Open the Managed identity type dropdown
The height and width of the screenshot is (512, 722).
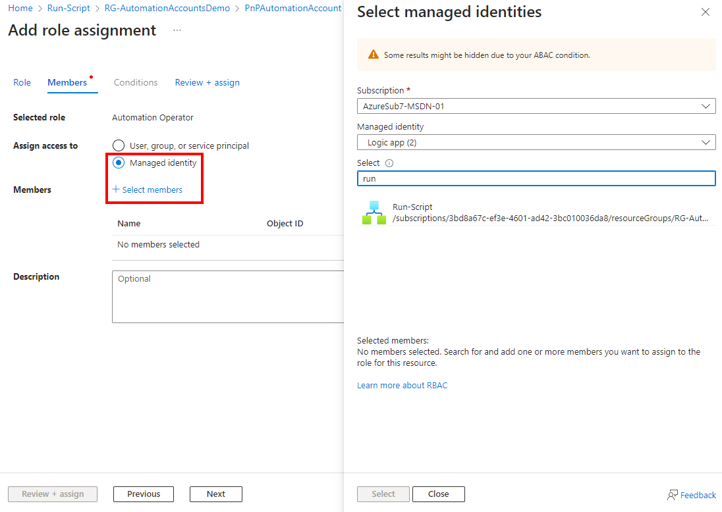(536, 142)
